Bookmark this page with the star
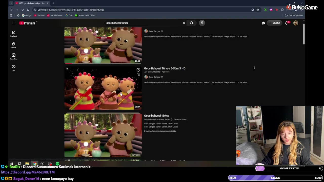The image size is (324, 182). (258, 10)
